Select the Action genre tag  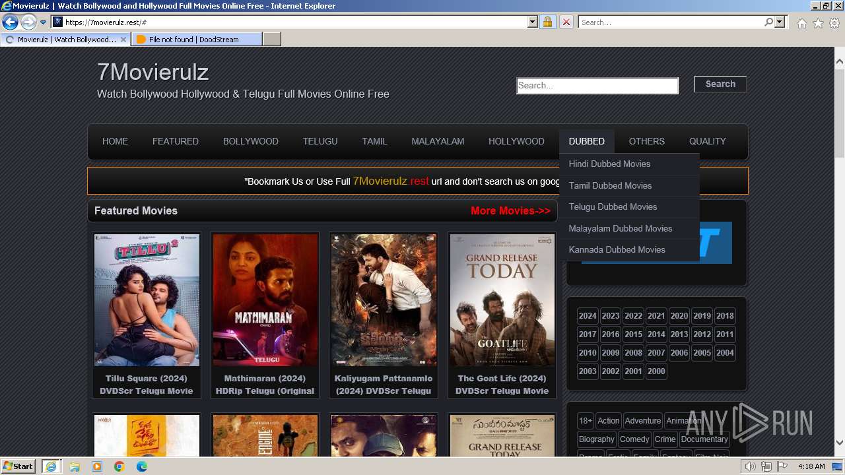point(608,421)
